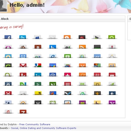
Task: Click the brown B icon
Action: (x=38, y=47)
